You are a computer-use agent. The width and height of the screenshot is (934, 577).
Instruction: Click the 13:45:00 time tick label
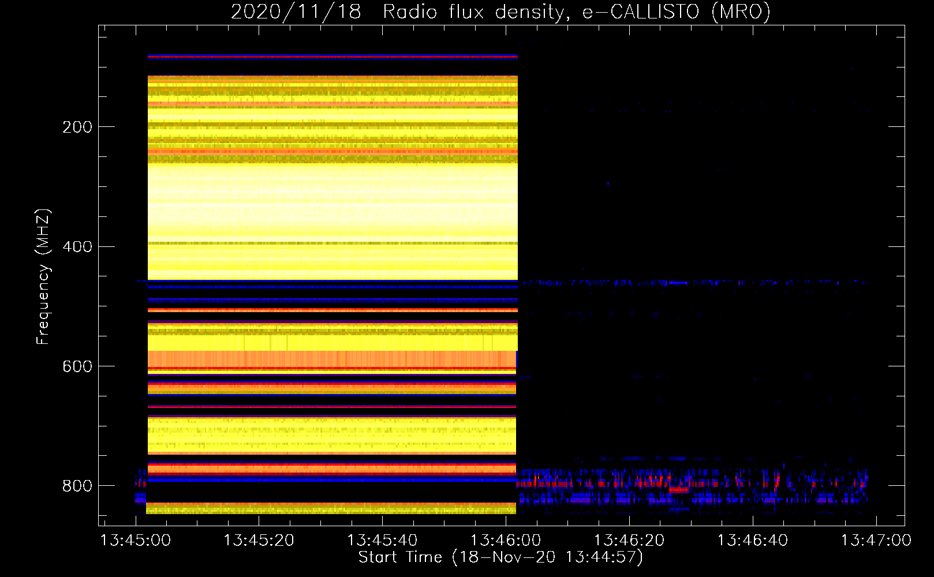[x=136, y=541]
